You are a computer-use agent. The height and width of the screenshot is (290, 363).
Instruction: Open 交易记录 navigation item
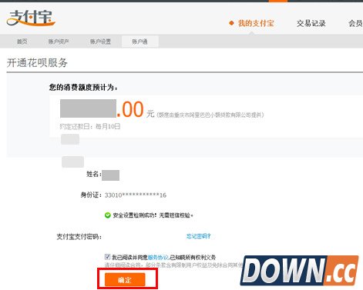point(311,23)
